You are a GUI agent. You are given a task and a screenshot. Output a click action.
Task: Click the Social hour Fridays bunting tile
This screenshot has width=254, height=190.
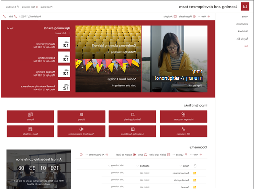coord(108,75)
